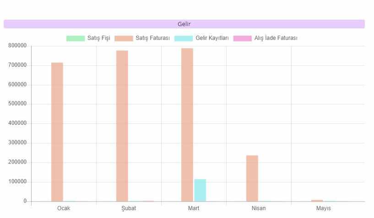Image resolution: width=374 pixels, height=218 pixels.
Task: Click the Mart Satış Faturası bar
Action: (187, 124)
